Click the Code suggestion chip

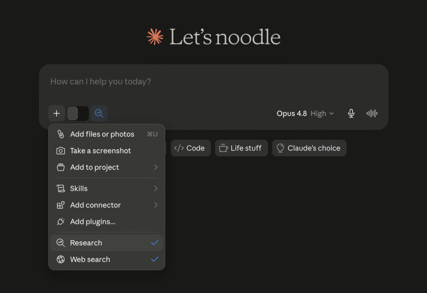[x=191, y=148]
